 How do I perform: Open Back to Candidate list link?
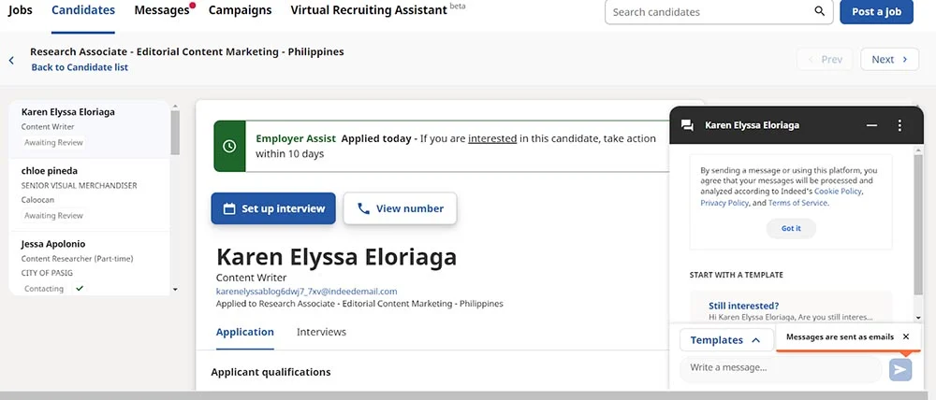[x=80, y=67]
